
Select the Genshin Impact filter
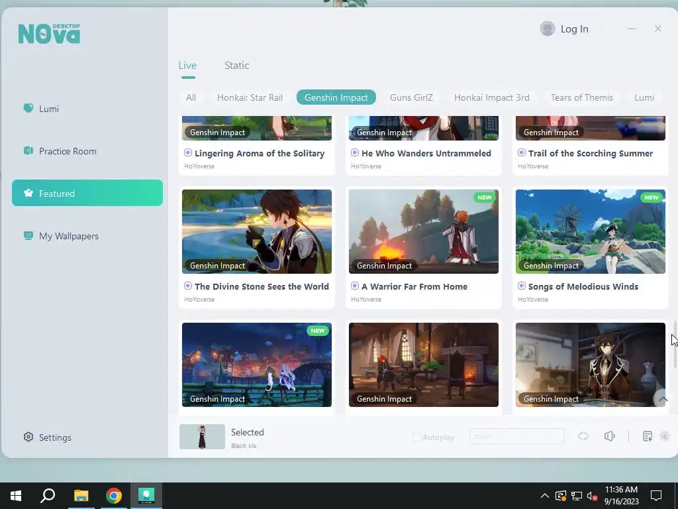(x=336, y=97)
